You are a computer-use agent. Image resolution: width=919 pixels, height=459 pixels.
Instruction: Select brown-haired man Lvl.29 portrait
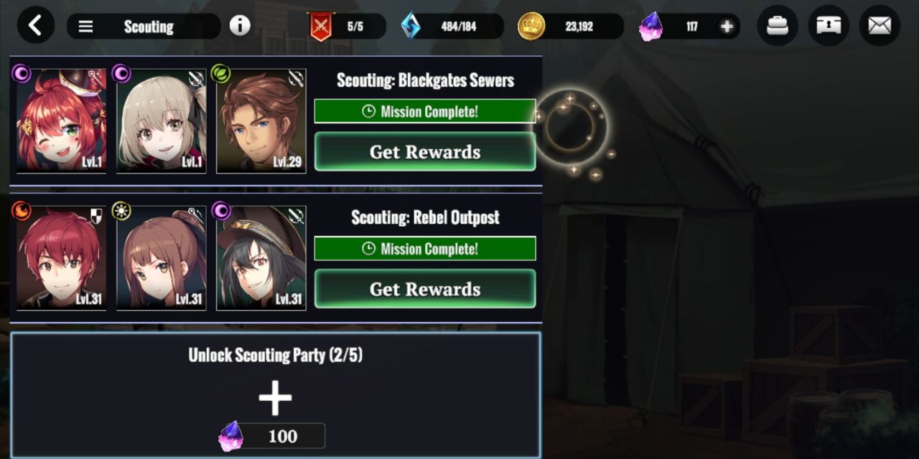(261, 120)
